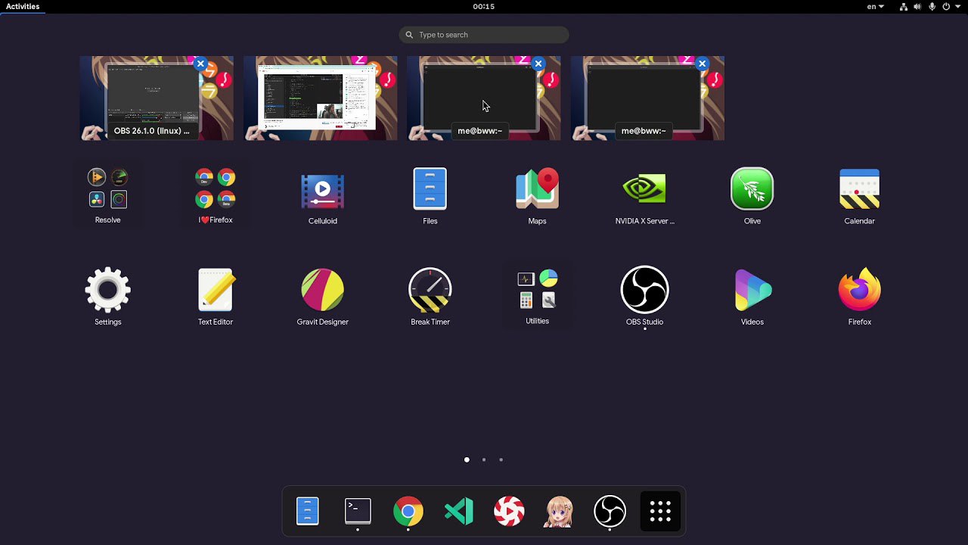
Task: Select the OBS 26.1.0 (linux) workspace thumbnail
Action: 157,98
